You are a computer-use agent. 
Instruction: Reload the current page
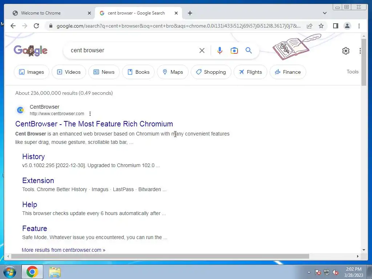pyautogui.click(x=36, y=26)
